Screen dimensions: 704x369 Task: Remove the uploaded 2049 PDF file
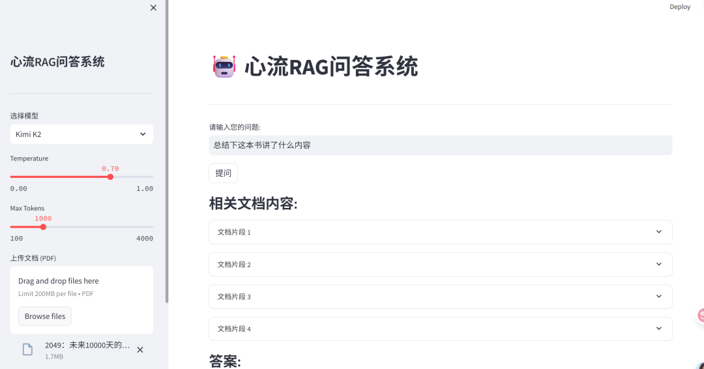tap(140, 349)
